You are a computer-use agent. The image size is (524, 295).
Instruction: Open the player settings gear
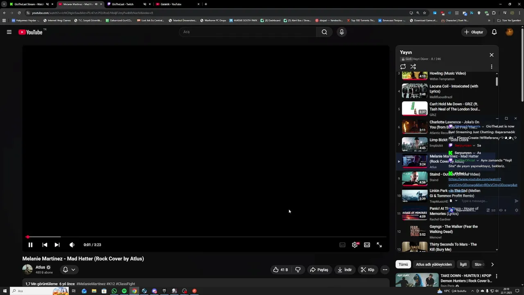pos(355,245)
